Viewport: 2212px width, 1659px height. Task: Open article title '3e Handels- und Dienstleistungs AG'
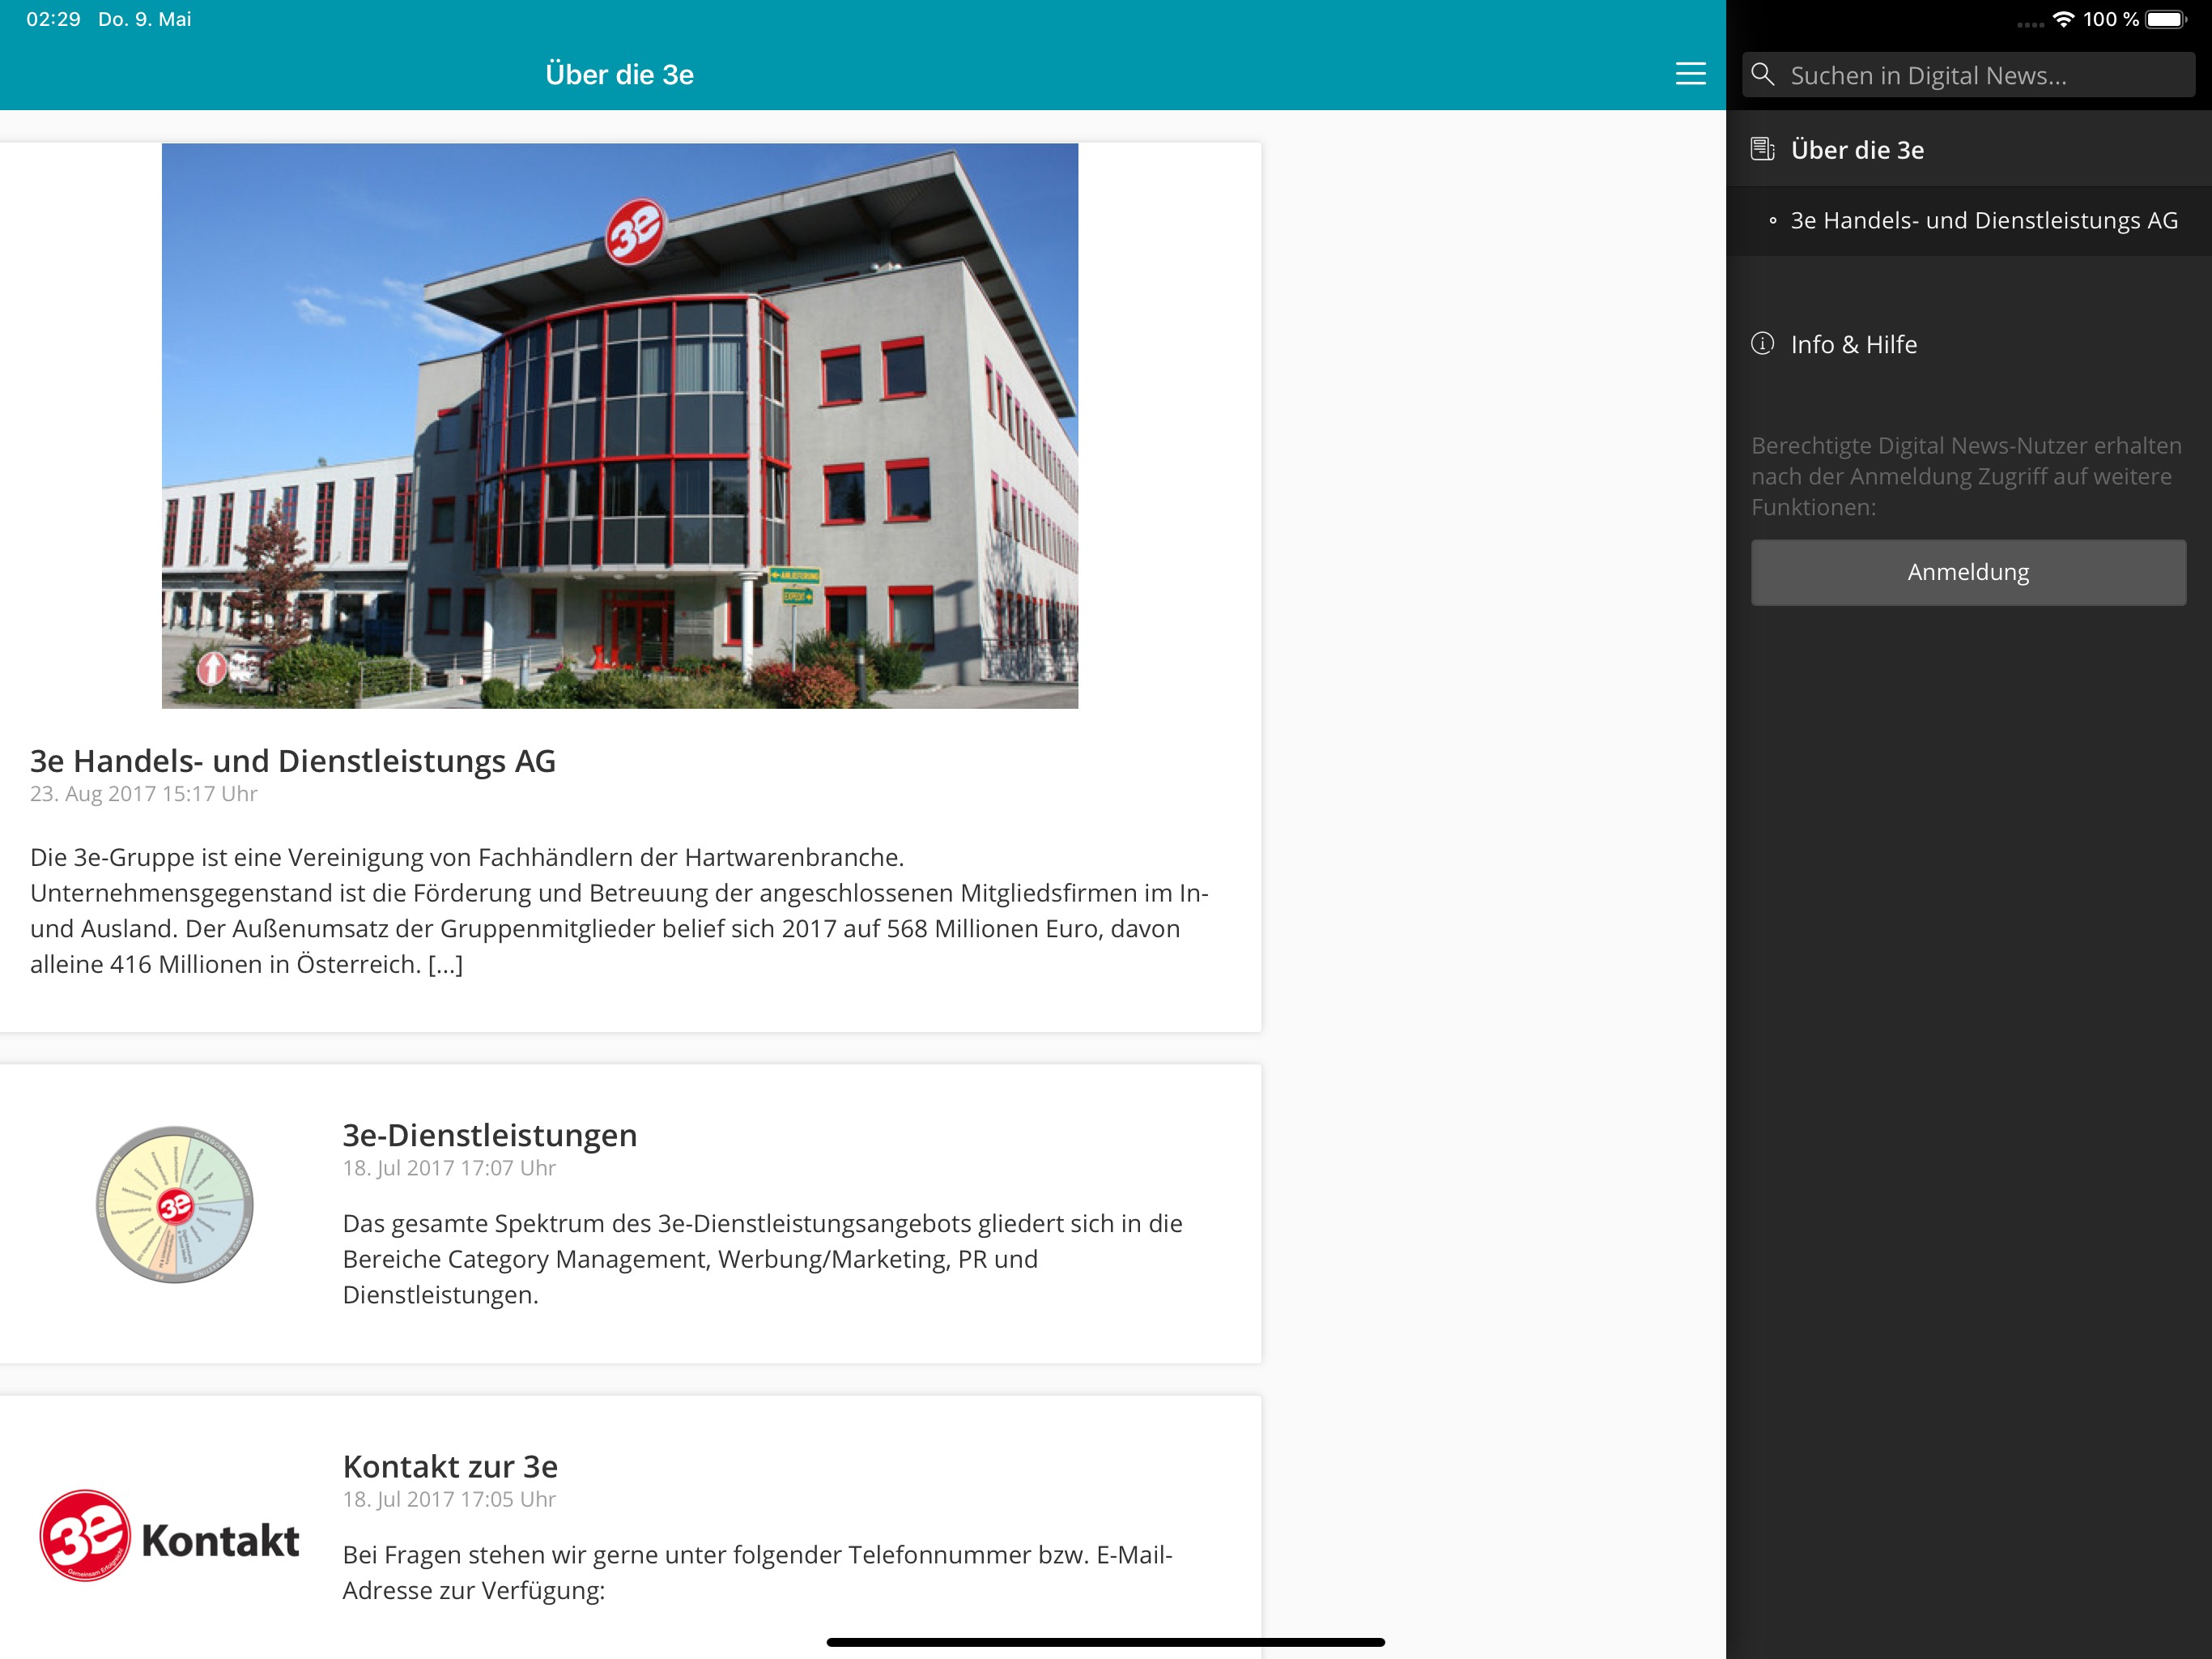pyautogui.click(x=293, y=761)
